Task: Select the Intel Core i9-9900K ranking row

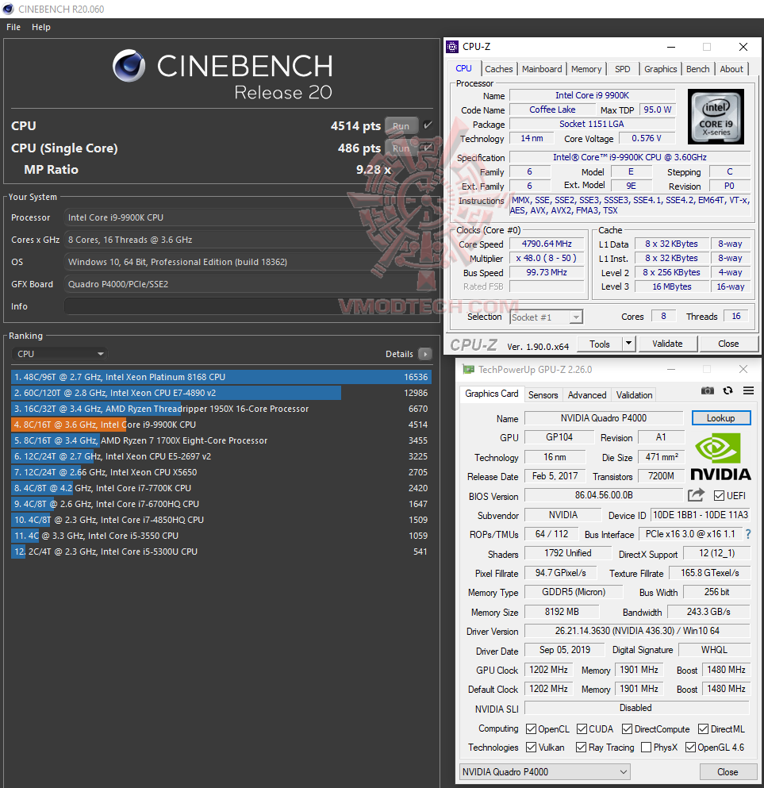Action: coord(221,425)
